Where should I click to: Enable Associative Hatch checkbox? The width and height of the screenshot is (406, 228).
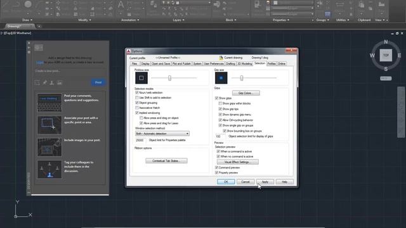[137, 108]
